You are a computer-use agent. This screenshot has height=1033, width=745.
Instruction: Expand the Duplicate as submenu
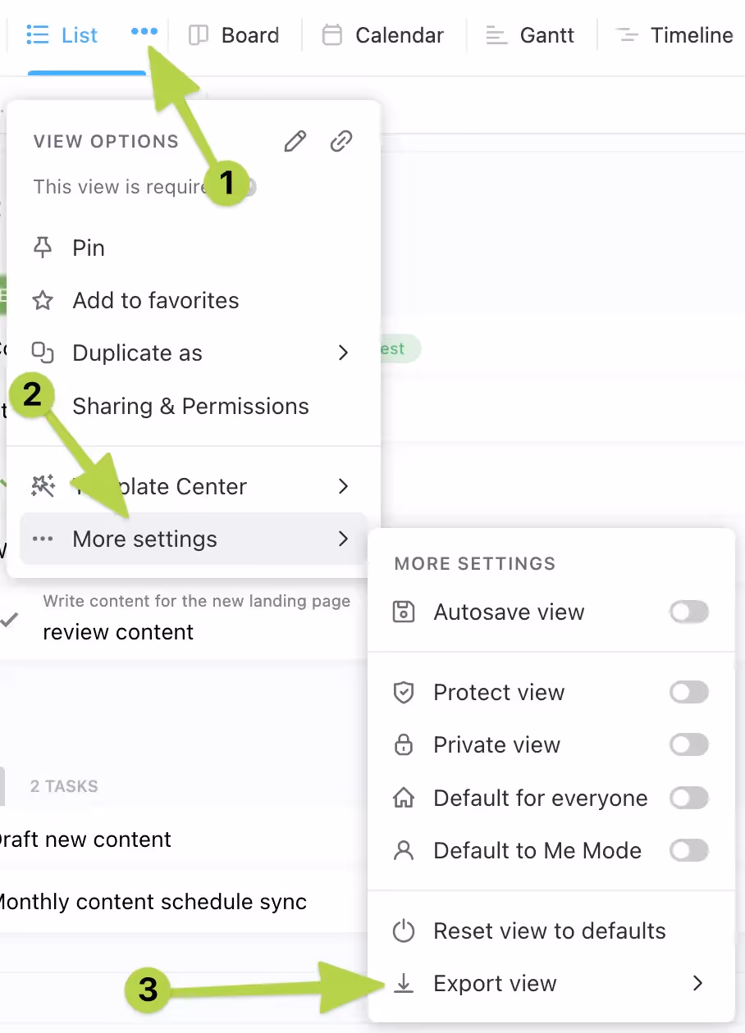343,353
